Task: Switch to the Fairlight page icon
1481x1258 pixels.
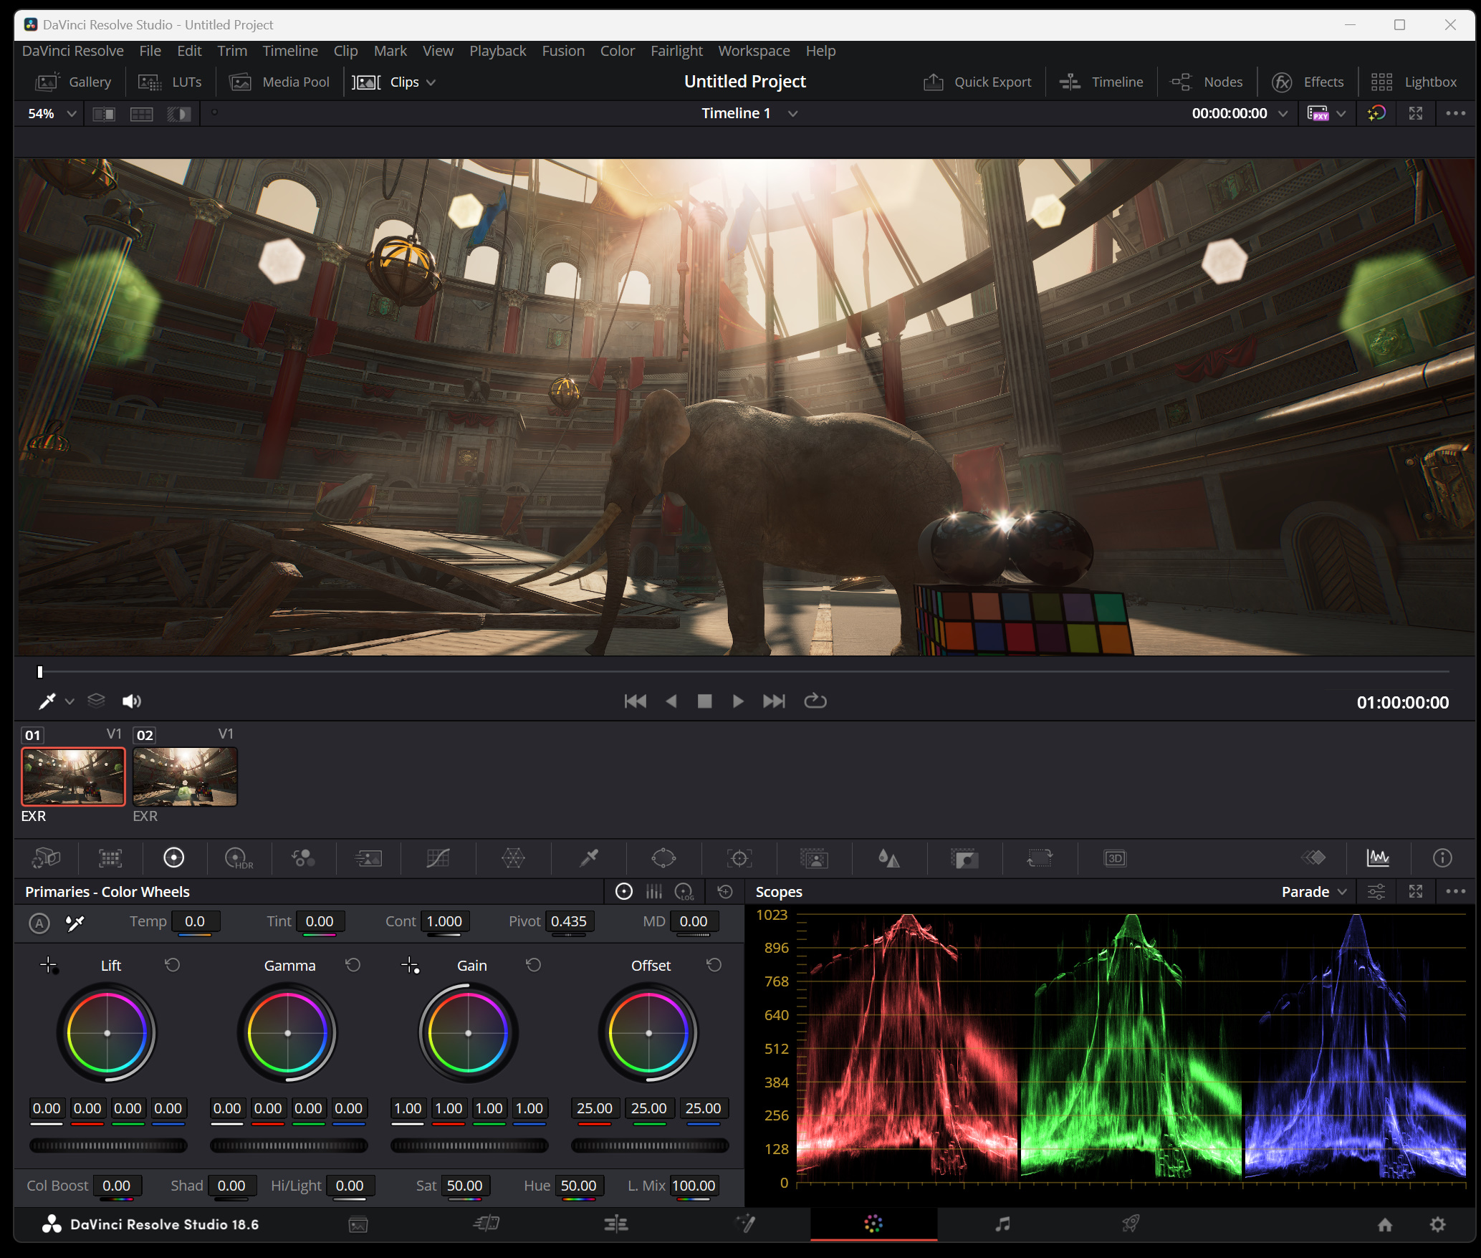Action: click(x=1002, y=1224)
